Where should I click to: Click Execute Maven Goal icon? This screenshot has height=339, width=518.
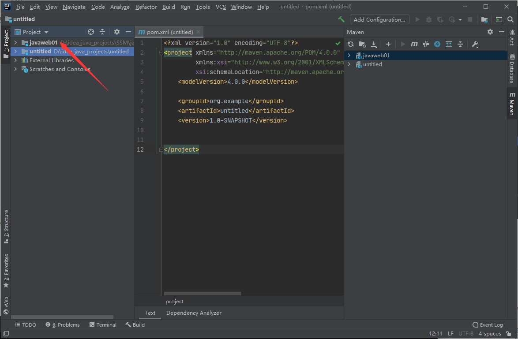(414, 44)
